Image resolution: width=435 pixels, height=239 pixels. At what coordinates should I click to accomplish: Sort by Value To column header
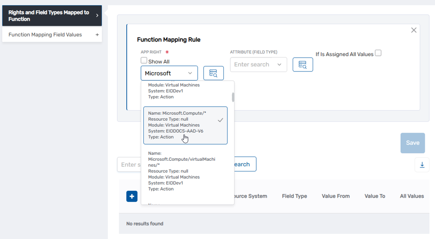tap(375, 196)
